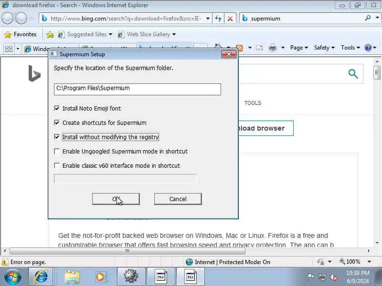Enable Ungoogled Supermium mode in shortcut
The width and height of the screenshot is (382, 286).
coord(57,151)
